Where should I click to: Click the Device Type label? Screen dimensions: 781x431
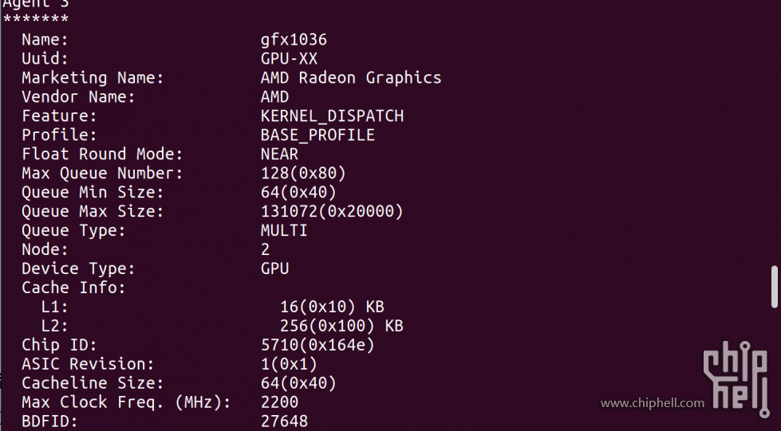78,268
